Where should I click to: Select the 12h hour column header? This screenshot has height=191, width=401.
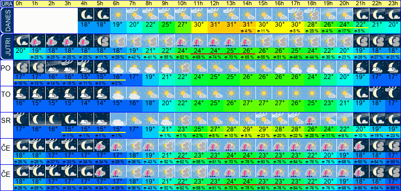[x=214, y=4]
